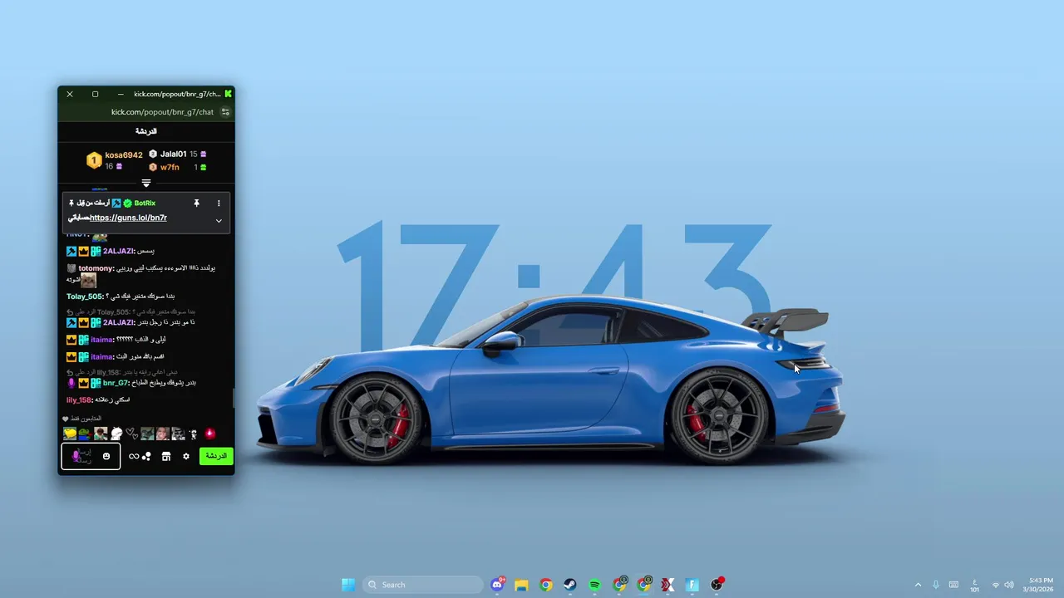
Task: Click the heart icon beside followers-only label
Action: click(x=66, y=419)
